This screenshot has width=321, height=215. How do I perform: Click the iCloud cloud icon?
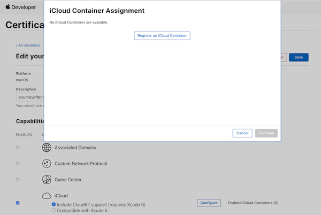(47, 196)
